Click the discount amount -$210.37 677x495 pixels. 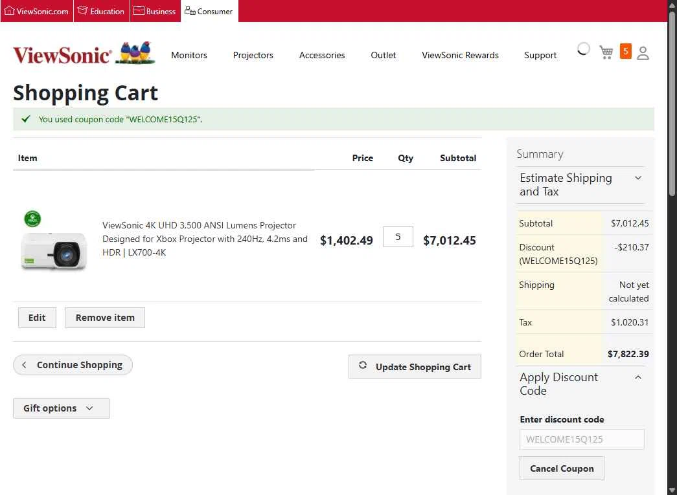[632, 247]
